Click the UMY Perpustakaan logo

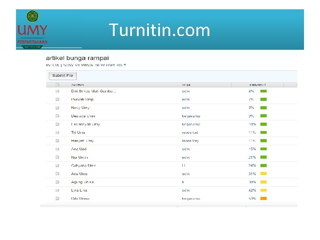click(x=32, y=29)
